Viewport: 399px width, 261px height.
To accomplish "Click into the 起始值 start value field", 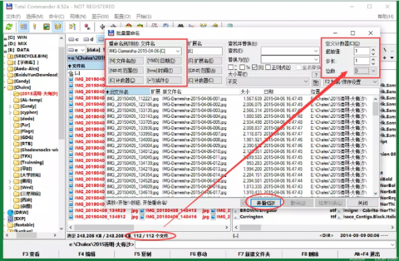I will tap(362, 51).
